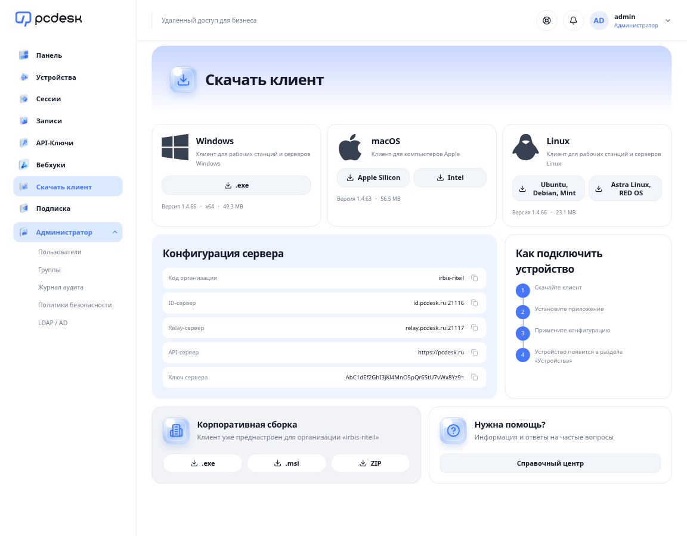Copy the server key value
Screen dimensions: 687x536
(474, 377)
